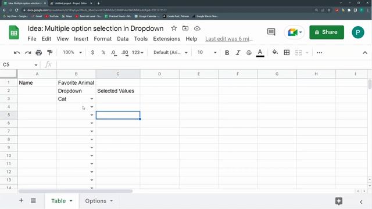372x209 pixels.
Task: Show more toolbar options (three dots)
Action: coord(319,53)
